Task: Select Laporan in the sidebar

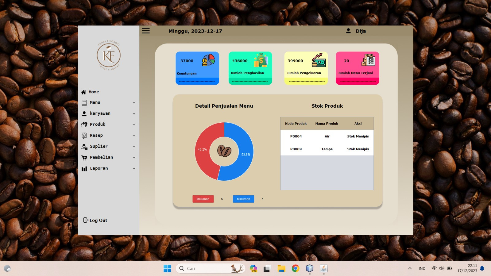Action: coord(99,168)
